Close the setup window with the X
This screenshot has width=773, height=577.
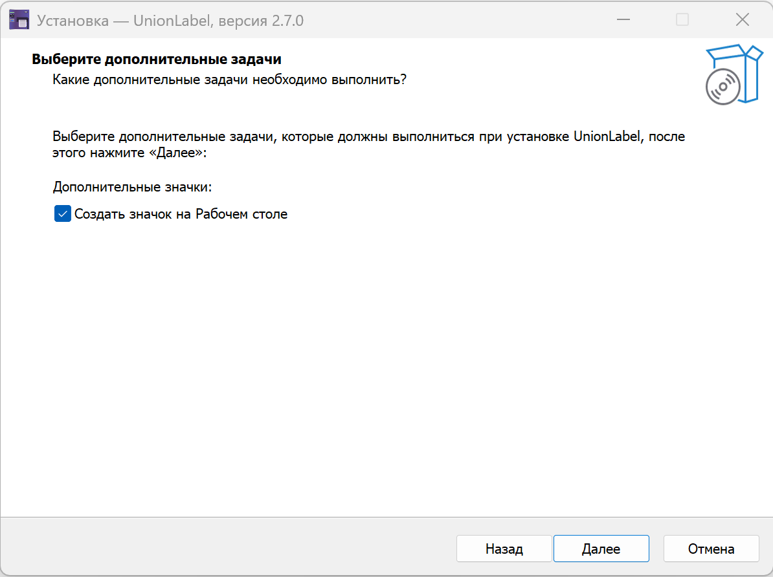742,20
